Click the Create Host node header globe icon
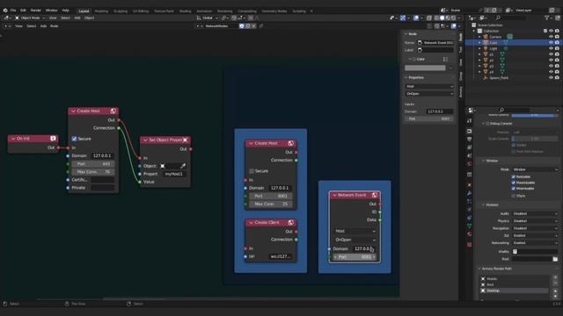 pos(113,111)
